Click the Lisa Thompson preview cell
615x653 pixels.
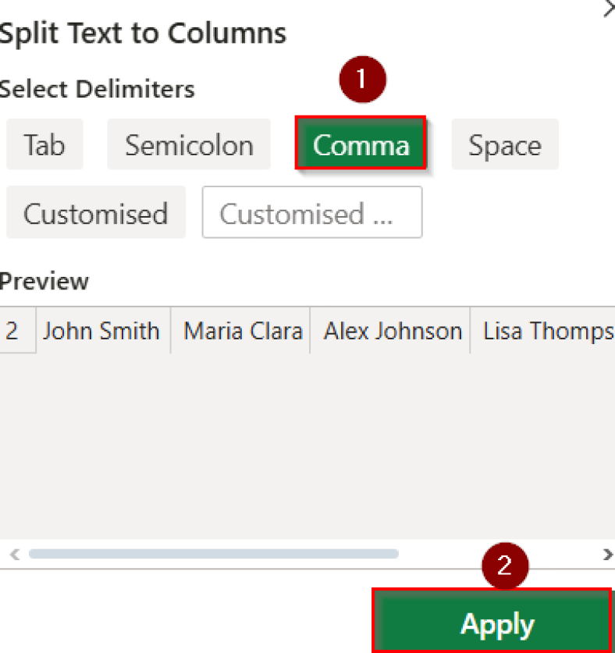click(x=546, y=331)
